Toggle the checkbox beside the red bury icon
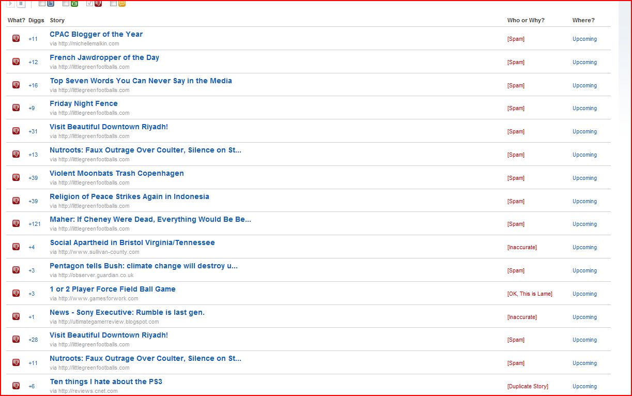Screen dimensions: 632x396 [x=90, y=3]
